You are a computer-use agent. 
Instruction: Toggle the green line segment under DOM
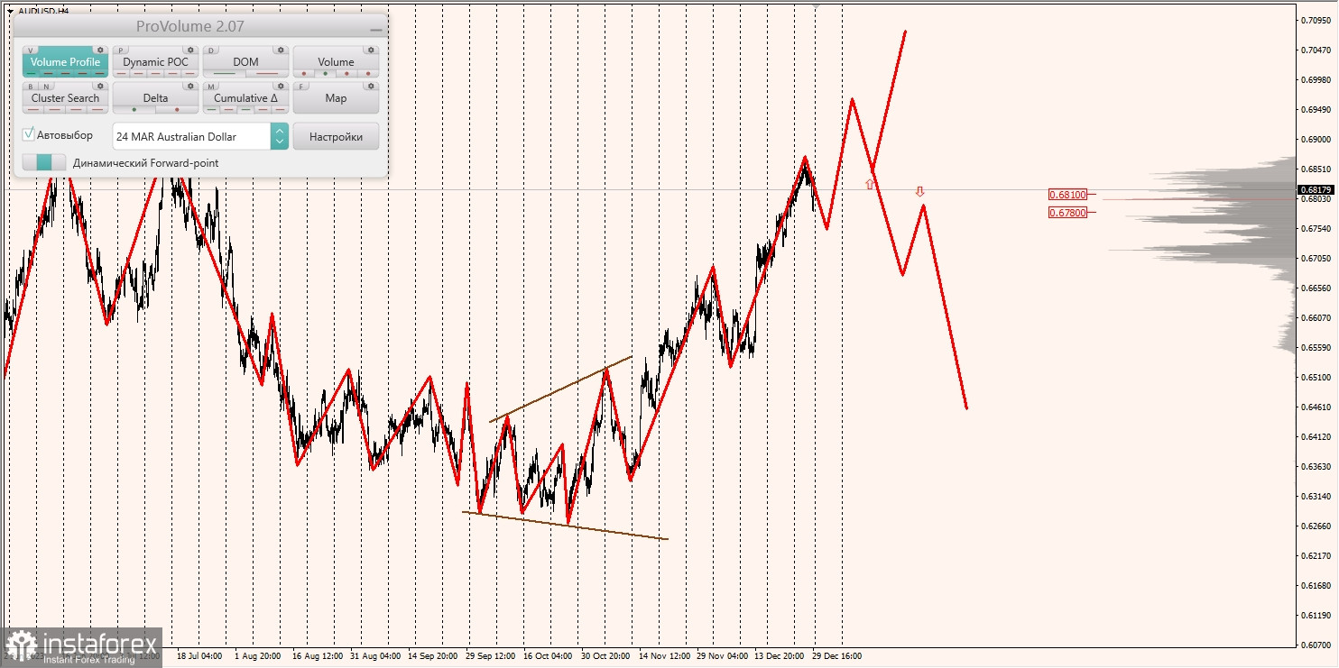click(x=225, y=73)
